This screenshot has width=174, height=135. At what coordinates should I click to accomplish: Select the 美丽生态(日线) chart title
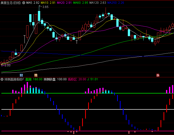click(x=11, y=3)
